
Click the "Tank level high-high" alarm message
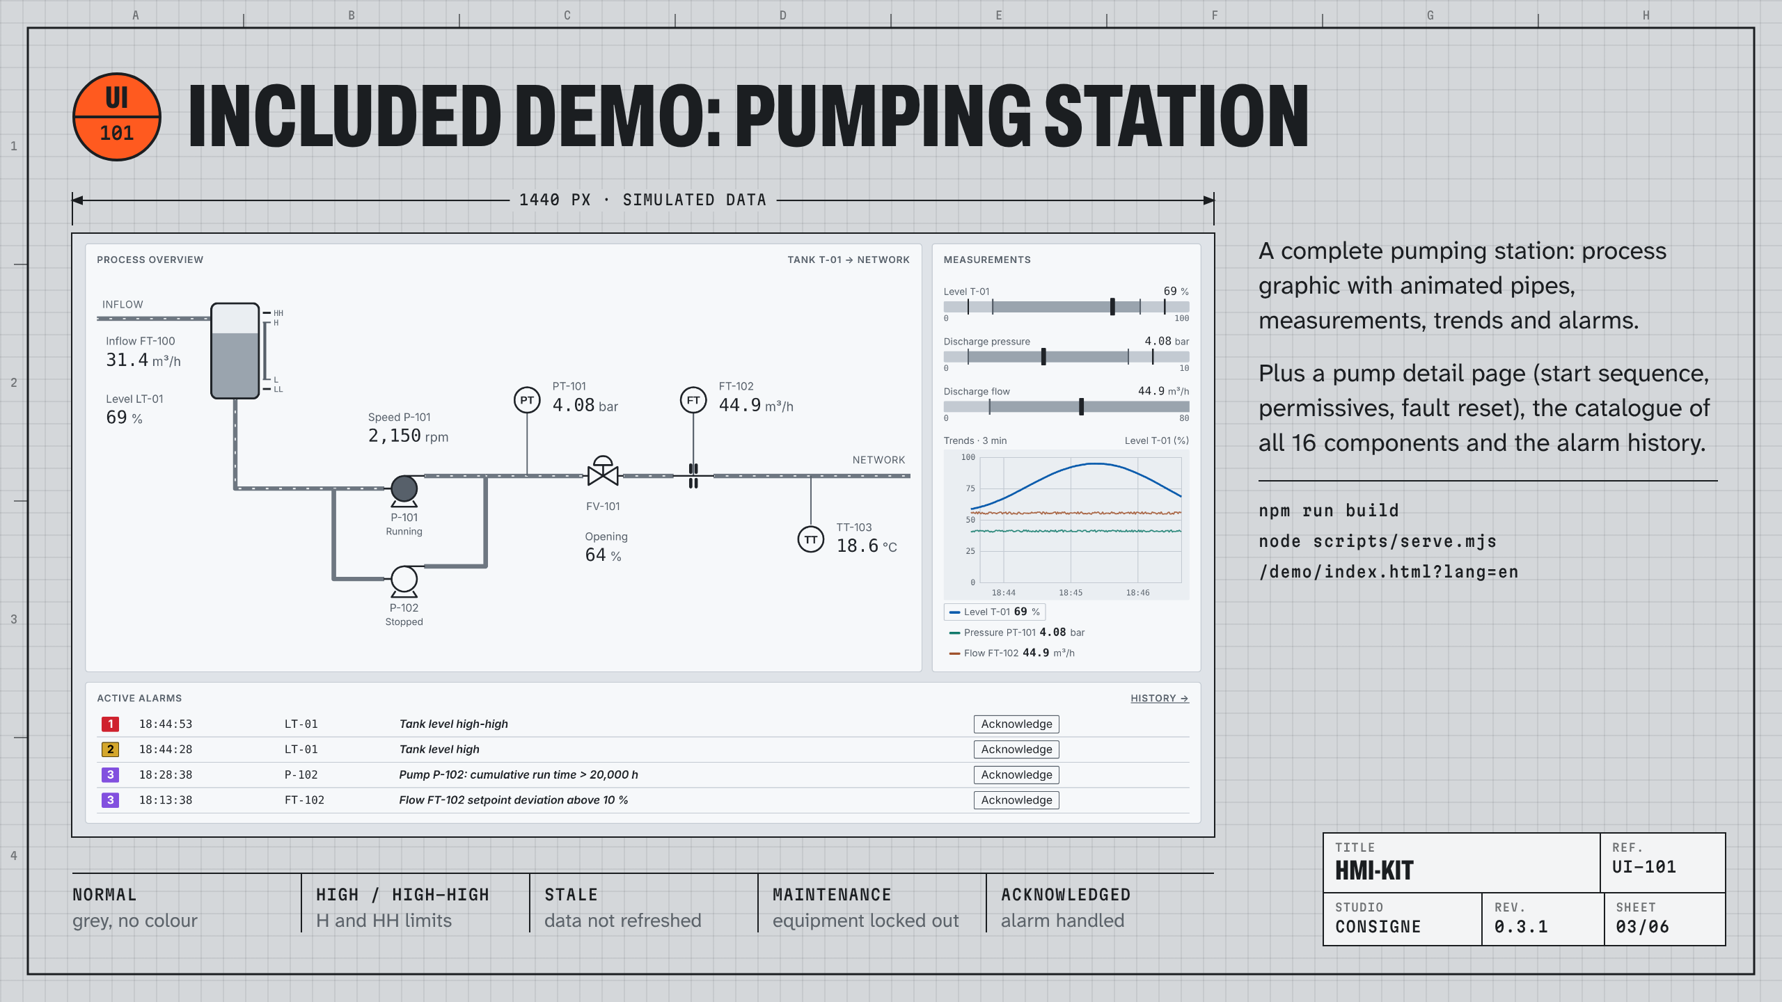point(454,724)
